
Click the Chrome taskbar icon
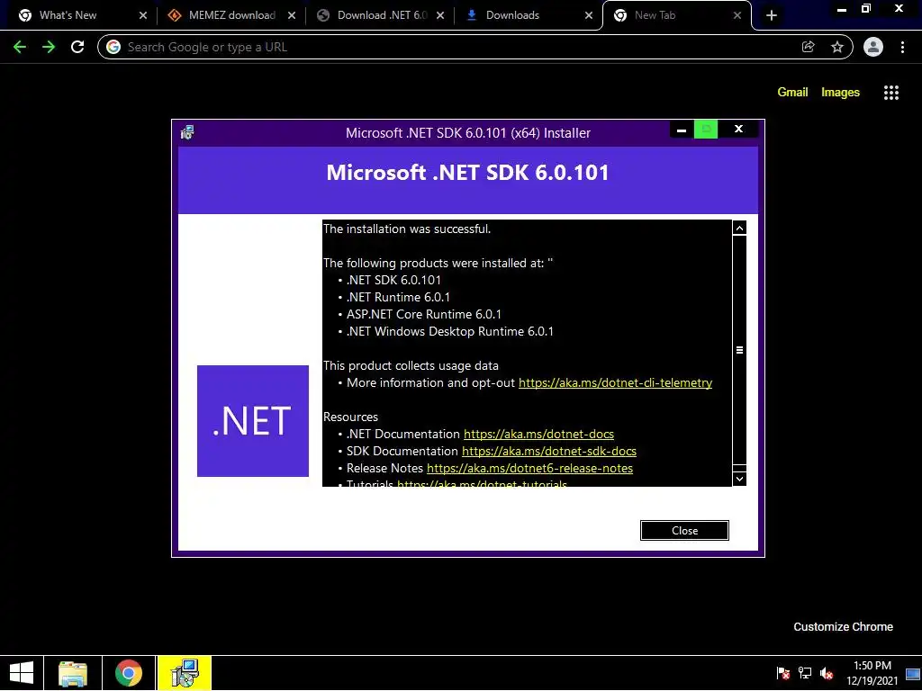[129, 673]
